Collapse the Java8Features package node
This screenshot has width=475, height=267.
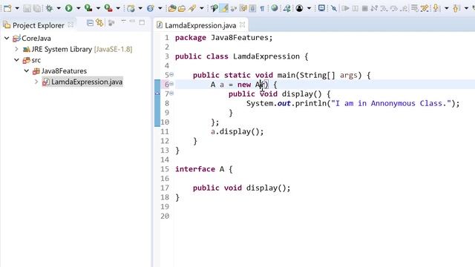point(27,71)
